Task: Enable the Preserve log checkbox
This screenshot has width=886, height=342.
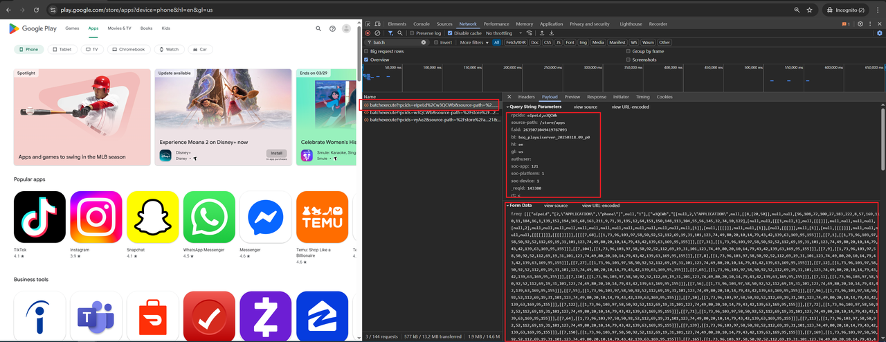Action: 413,33
